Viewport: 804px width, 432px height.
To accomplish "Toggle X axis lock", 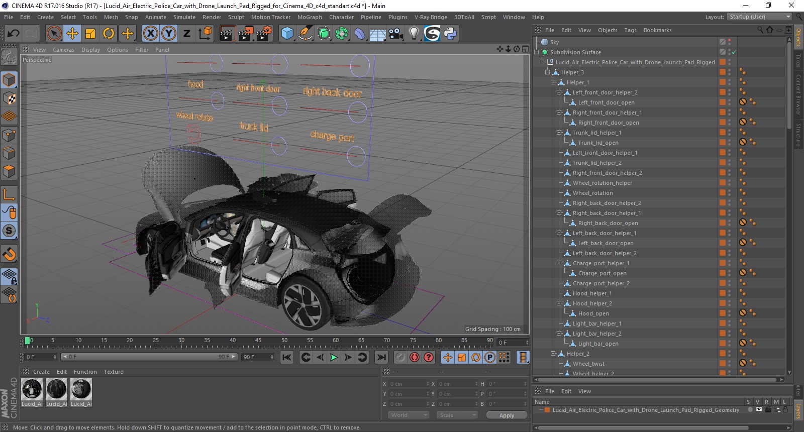I will pyautogui.click(x=150, y=34).
